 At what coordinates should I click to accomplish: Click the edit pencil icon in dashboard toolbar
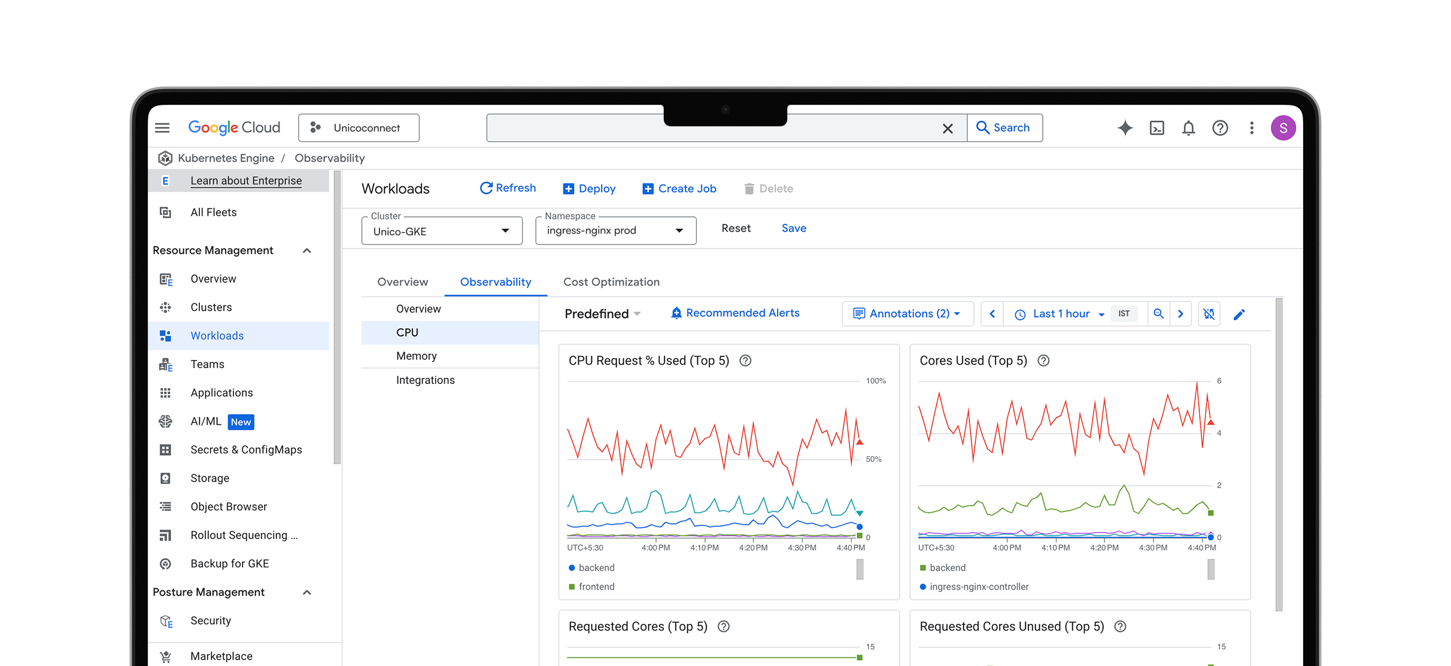pyautogui.click(x=1239, y=314)
